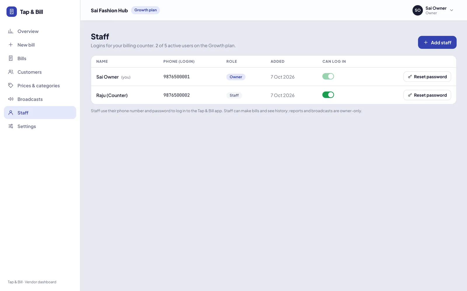This screenshot has width=467, height=291.
Task: Click the ROLE column header
Action: [x=232, y=61]
